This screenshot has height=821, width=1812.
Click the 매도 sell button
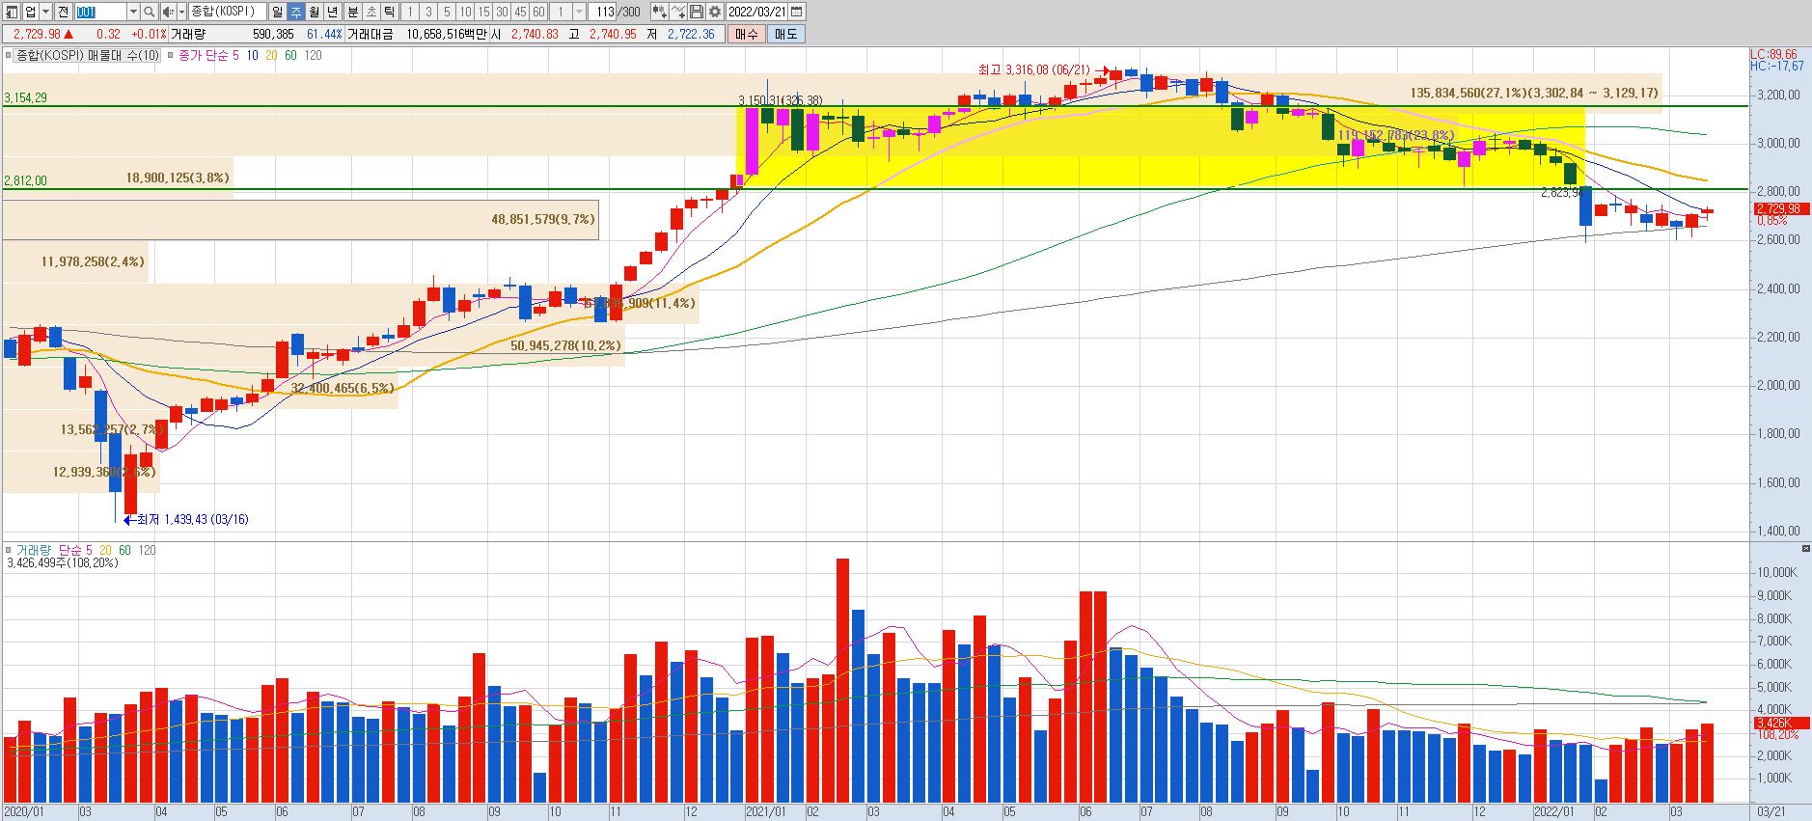pyautogui.click(x=786, y=34)
